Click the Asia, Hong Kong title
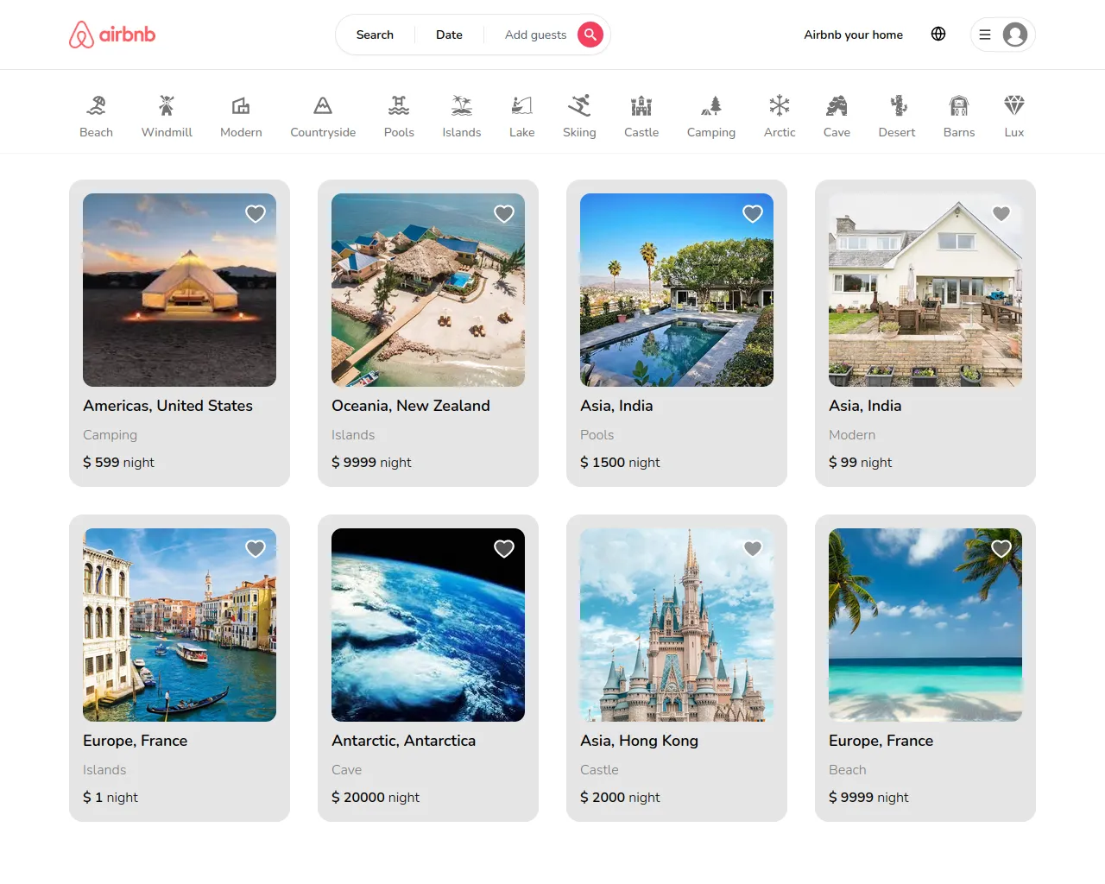The image size is (1105, 884). (x=639, y=741)
